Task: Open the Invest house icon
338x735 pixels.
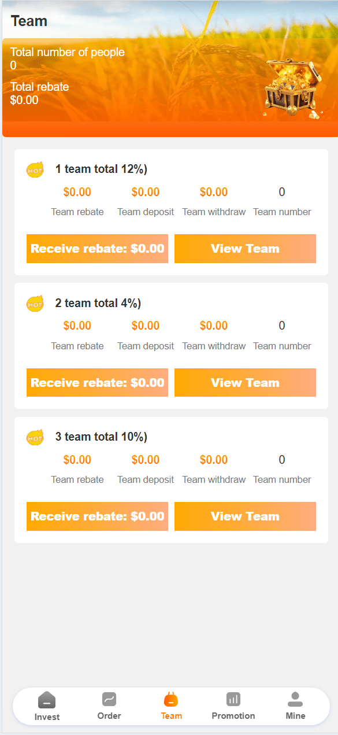Action: tap(47, 700)
